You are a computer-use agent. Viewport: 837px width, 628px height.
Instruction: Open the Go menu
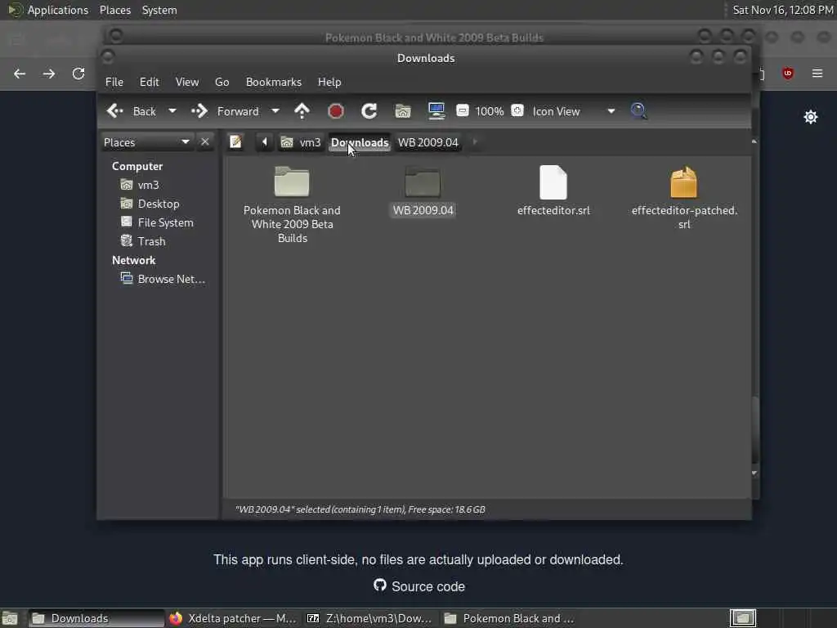coord(222,82)
